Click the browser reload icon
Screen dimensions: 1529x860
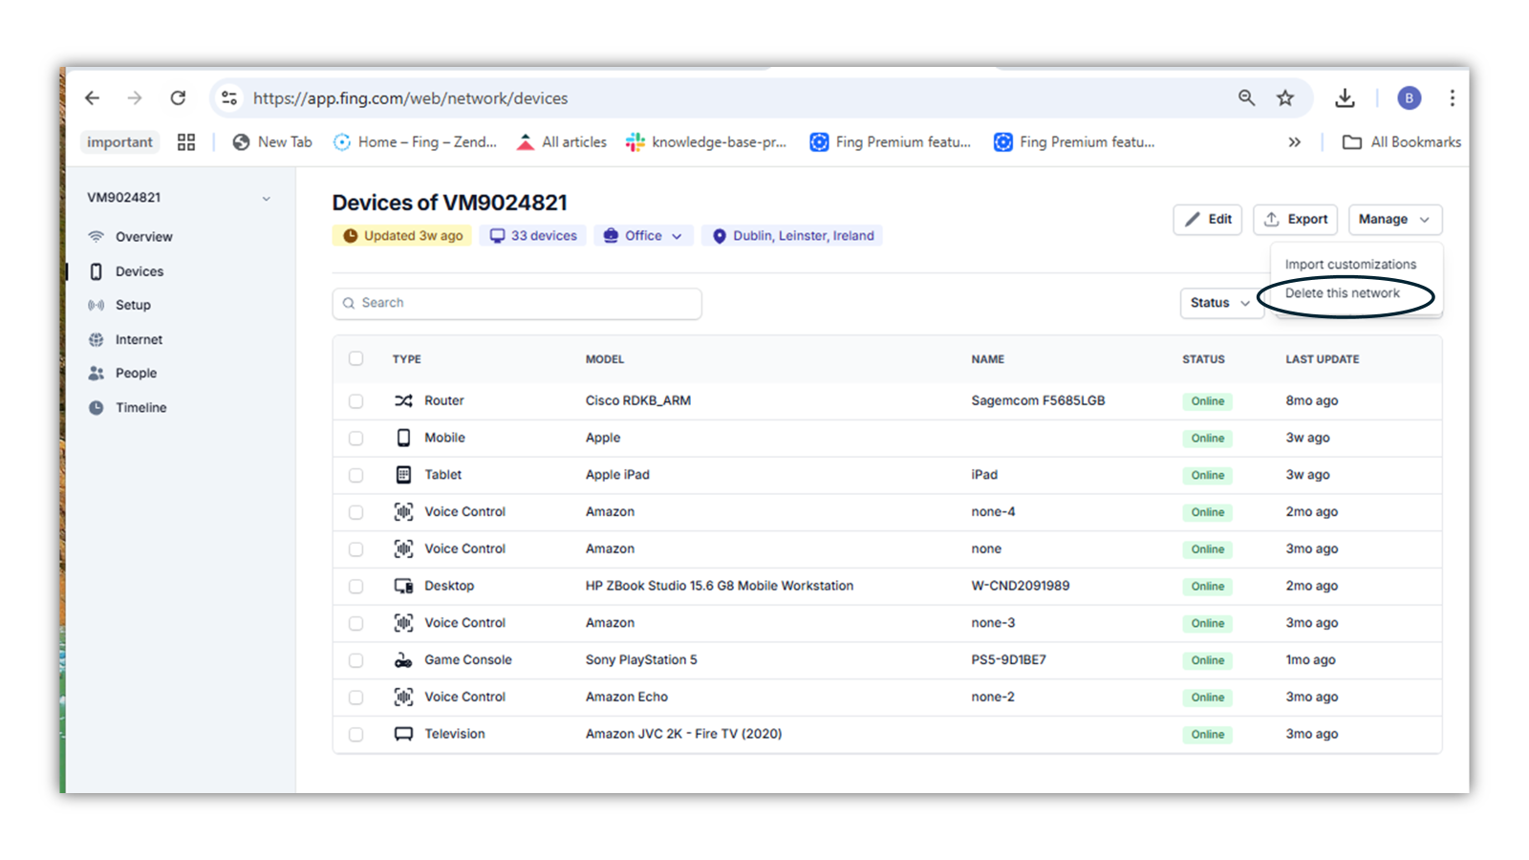point(178,97)
